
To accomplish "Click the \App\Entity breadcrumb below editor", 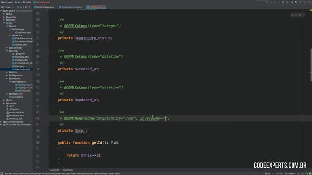I will 55,170.
